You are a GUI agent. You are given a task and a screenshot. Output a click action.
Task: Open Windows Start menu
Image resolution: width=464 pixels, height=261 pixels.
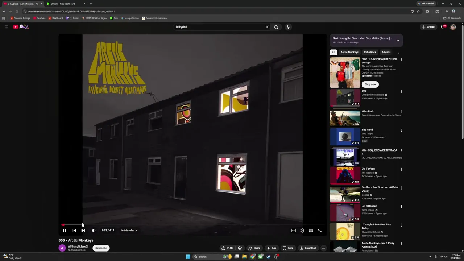[188, 257]
